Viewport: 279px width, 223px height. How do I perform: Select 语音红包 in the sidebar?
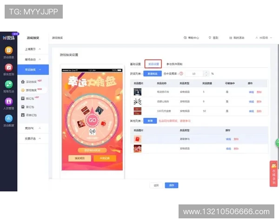pyautogui.click(x=31, y=115)
